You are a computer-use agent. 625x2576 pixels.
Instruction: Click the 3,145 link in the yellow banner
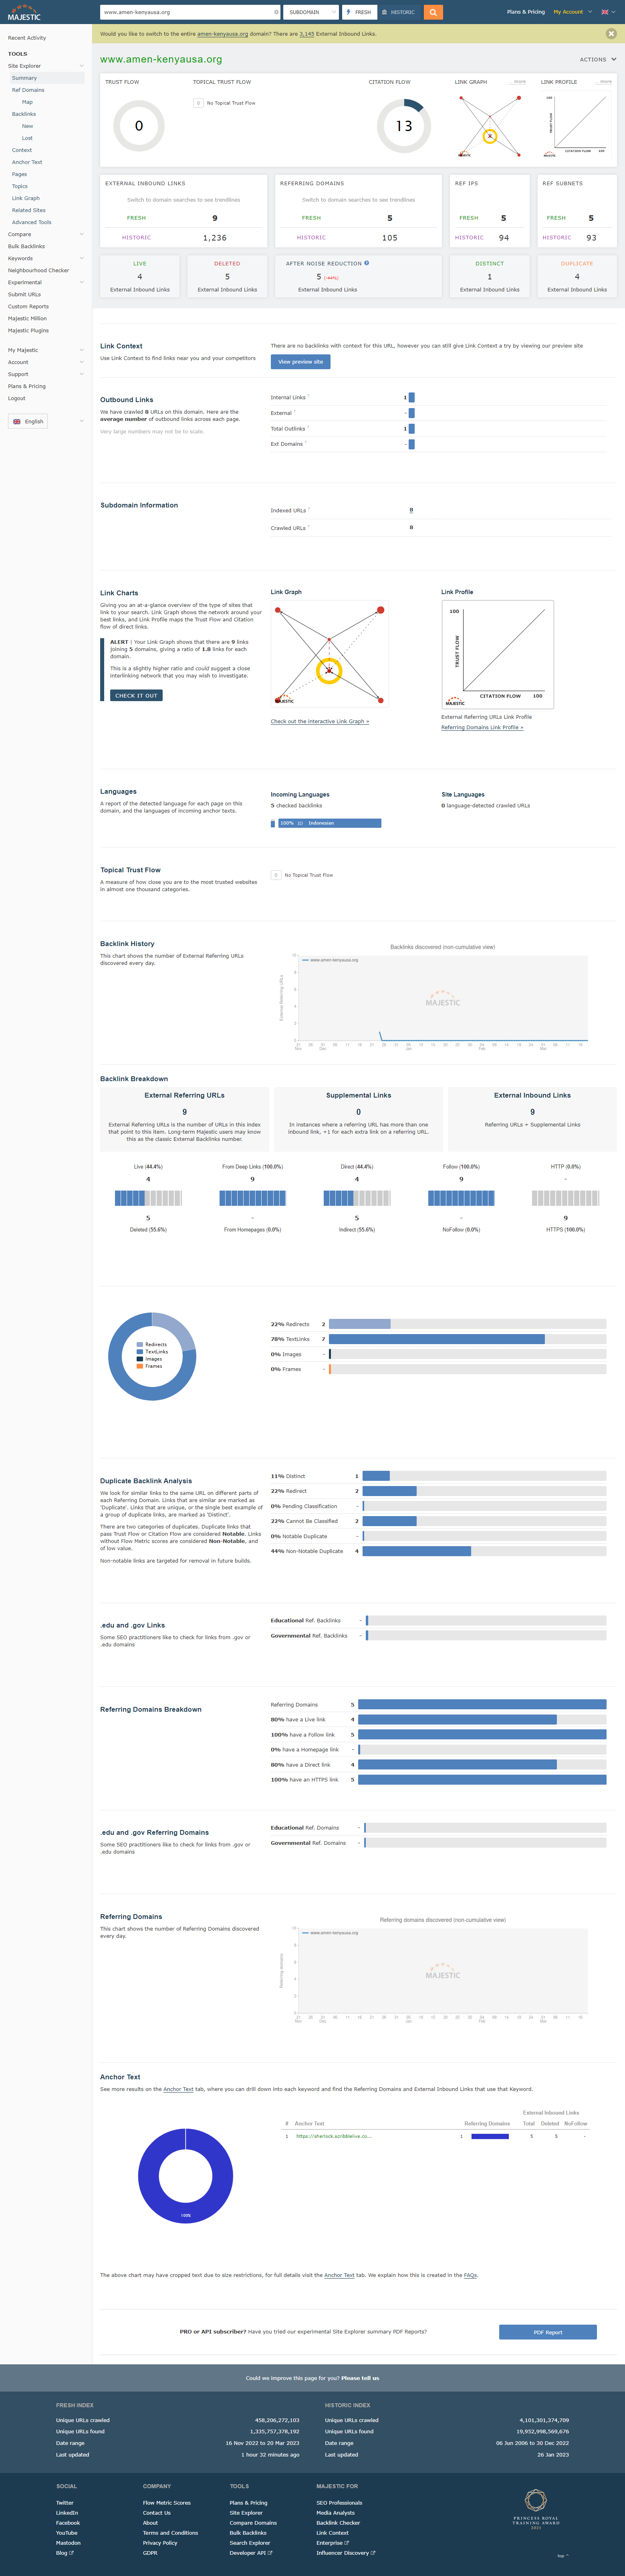[307, 34]
